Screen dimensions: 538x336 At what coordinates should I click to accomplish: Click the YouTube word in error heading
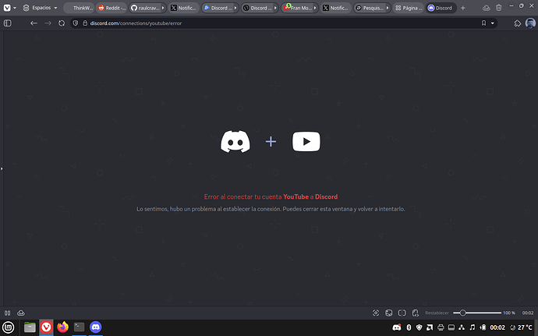pos(296,196)
